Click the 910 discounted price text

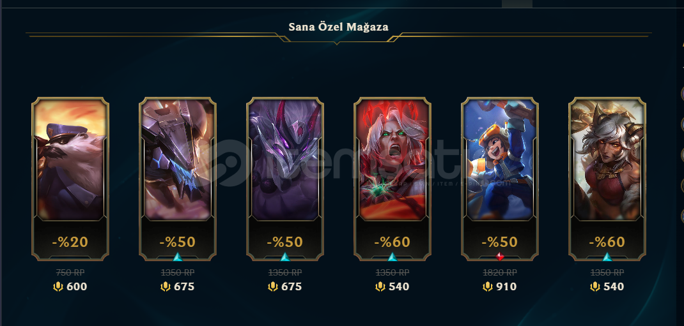pyautogui.click(x=505, y=287)
